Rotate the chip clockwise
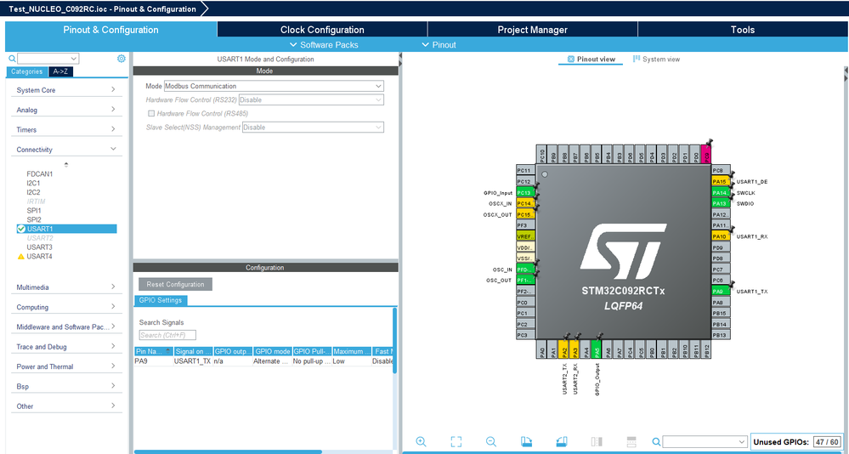This screenshot has height=454, width=849. click(526, 441)
